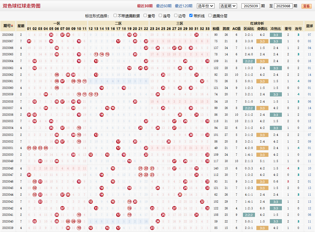This screenshot has height=232, width=315.
Task: Click period number 2025061
Action: coord(8,81)
